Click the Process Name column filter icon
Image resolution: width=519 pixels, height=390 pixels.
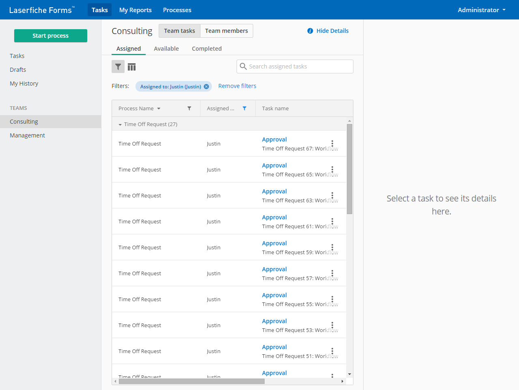click(189, 108)
